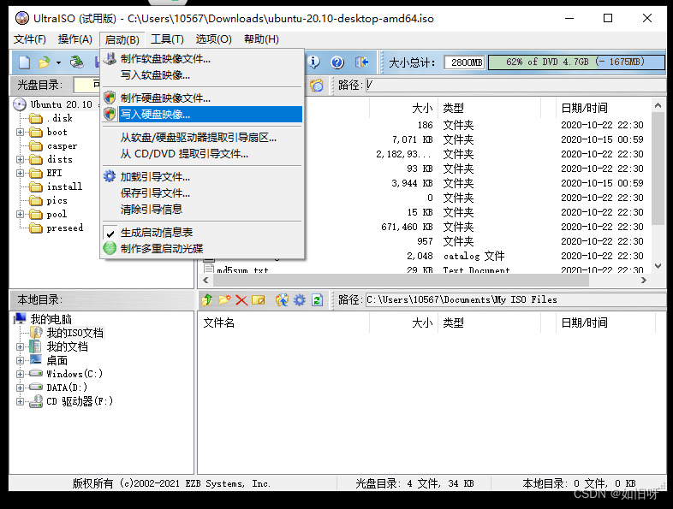The image size is (673, 509).
Task: Click the local path field My ISO Files
Action: pyautogui.click(x=515, y=299)
